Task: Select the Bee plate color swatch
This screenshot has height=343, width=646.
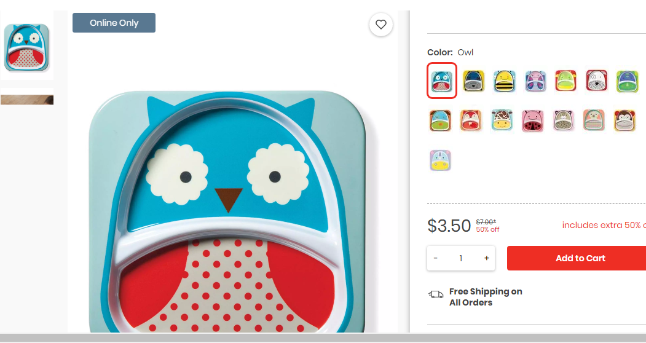Action: point(504,81)
